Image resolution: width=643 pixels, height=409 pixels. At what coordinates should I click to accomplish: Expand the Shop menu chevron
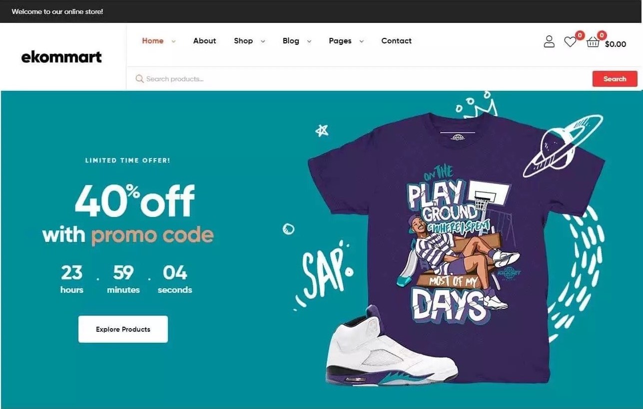(263, 41)
